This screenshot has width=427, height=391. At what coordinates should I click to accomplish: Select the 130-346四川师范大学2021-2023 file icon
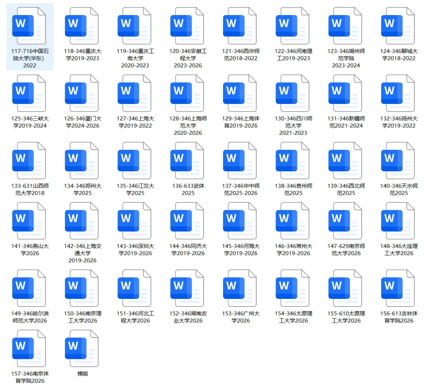293,93
